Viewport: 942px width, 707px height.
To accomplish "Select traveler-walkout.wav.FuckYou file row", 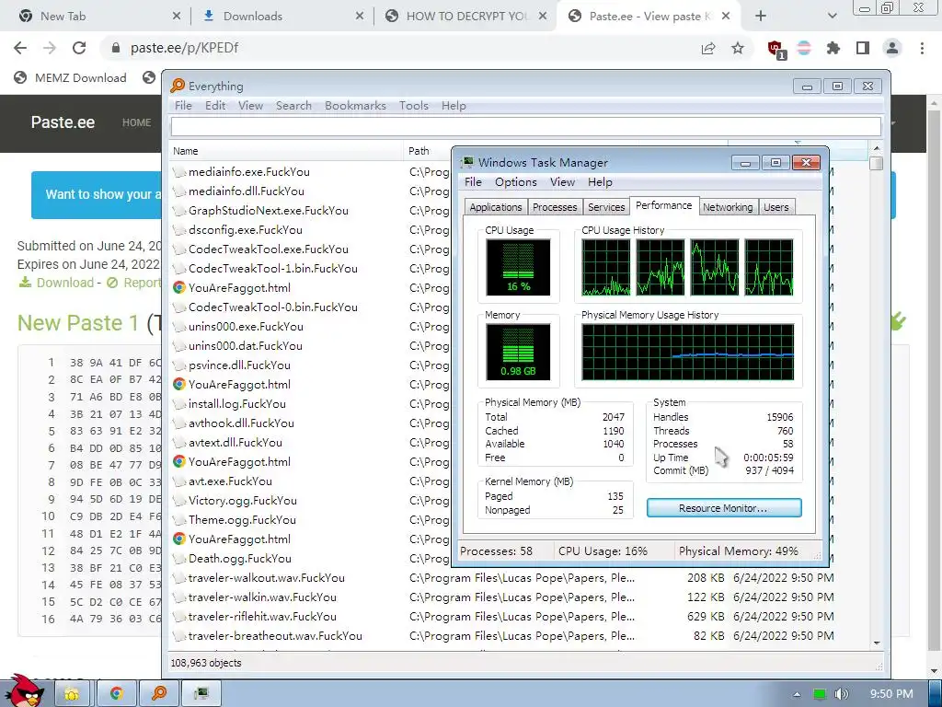I will 501,578.
